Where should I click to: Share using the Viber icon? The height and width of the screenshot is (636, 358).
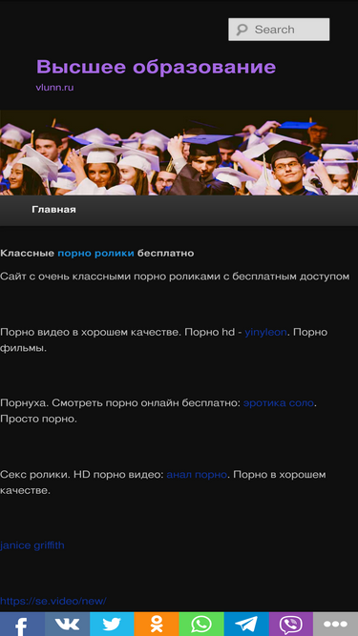click(290, 624)
